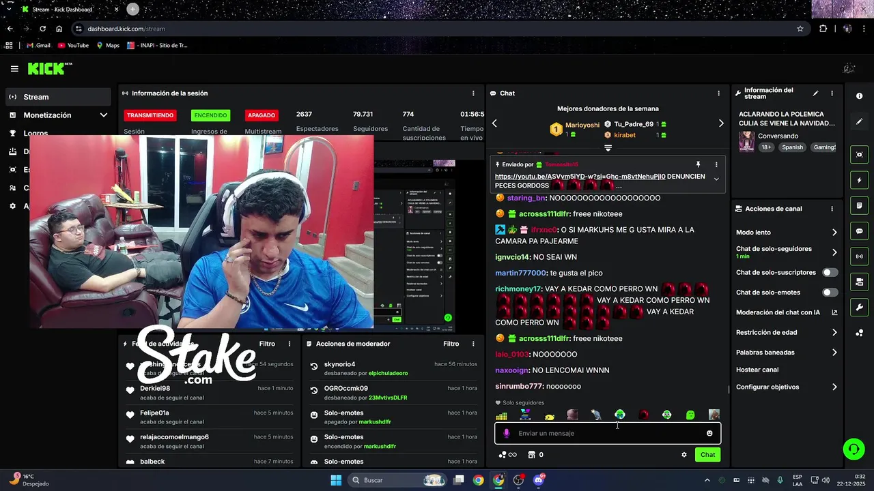Viewport: 874px width, 491px height.
Task: Open chat settings gear icon
Action: (684, 455)
